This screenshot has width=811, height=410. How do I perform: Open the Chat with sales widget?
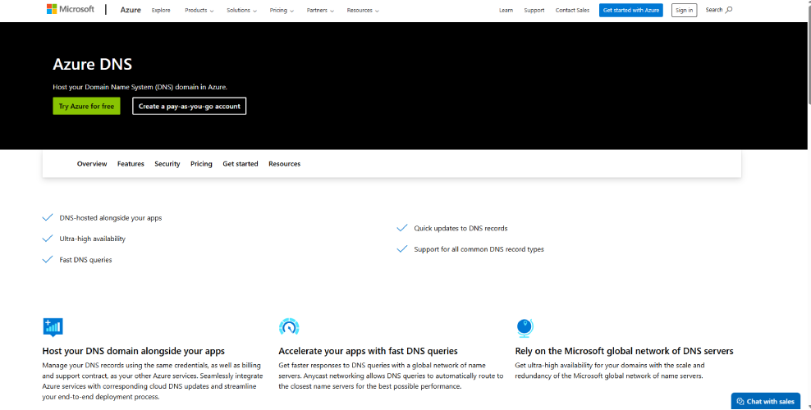tap(765, 401)
